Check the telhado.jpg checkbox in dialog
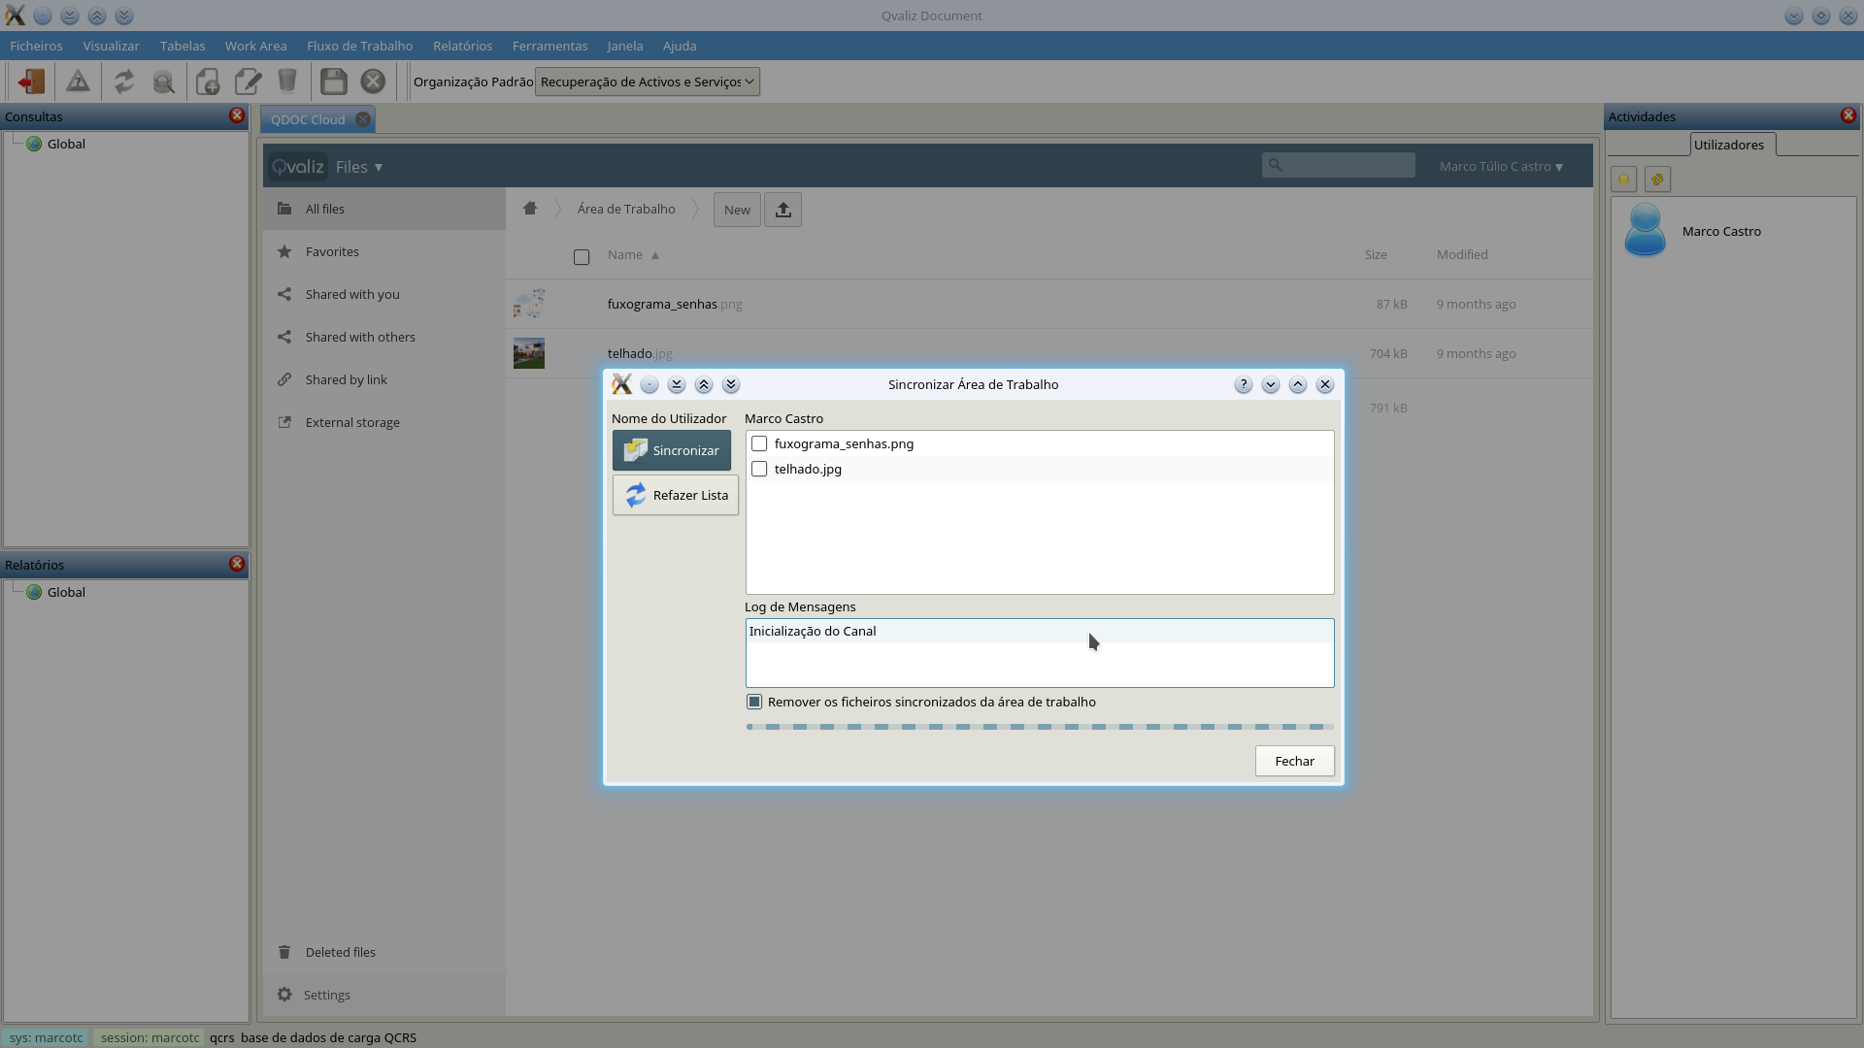The width and height of the screenshot is (1864, 1048). (x=759, y=470)
